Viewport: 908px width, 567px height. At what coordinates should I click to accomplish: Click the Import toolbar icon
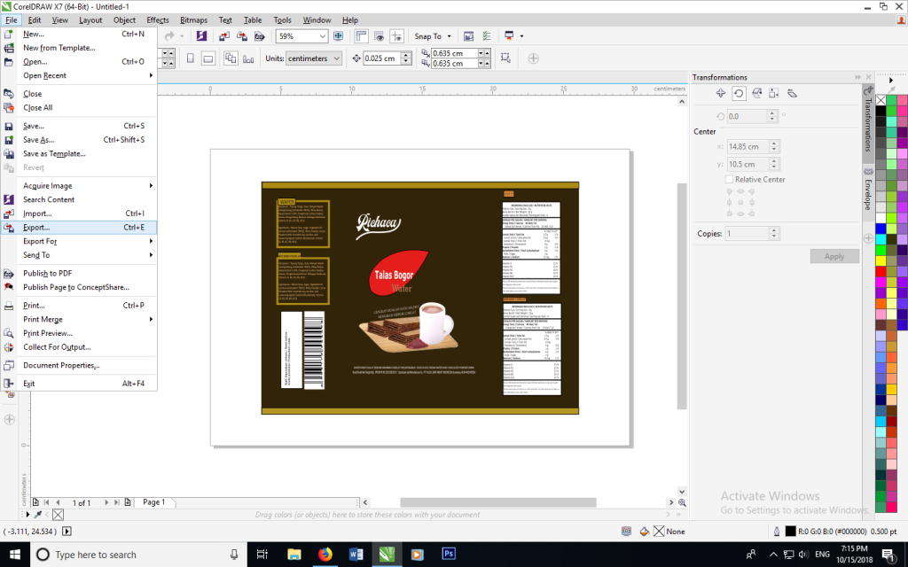[x=224, y=36]
